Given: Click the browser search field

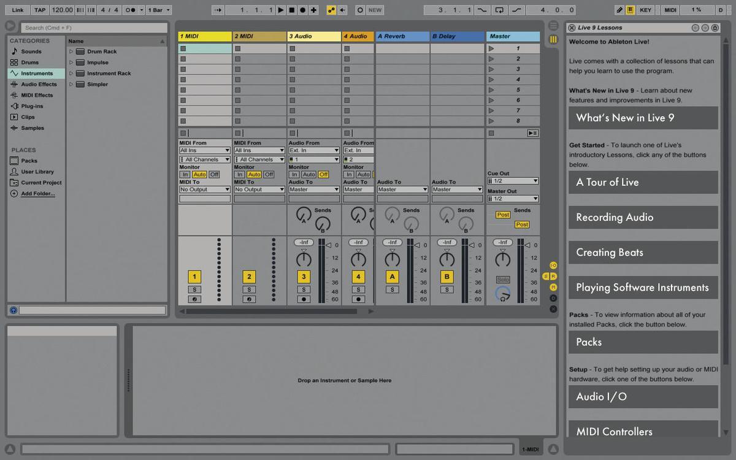Looking at the screenshot, I should click(94, 28).
